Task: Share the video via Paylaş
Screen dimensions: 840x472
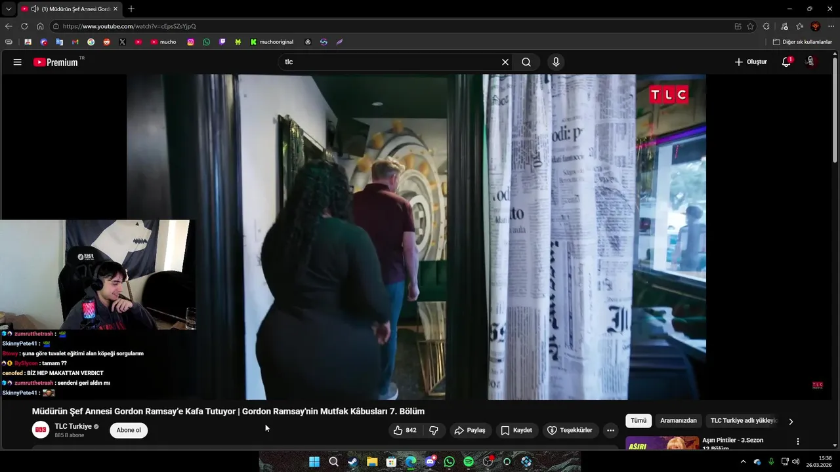Action: click(470, 431)
